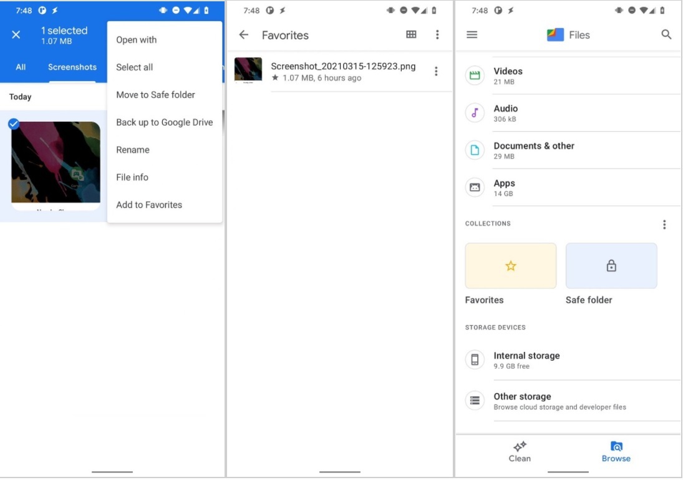
Task: Switch to grid view in Favorites
Action: click(411, 35)
